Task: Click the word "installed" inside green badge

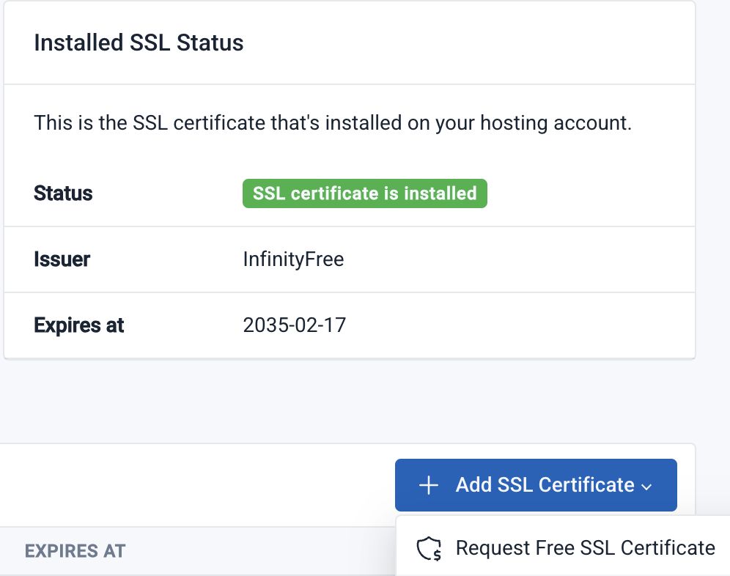Action: click(443, 193)
